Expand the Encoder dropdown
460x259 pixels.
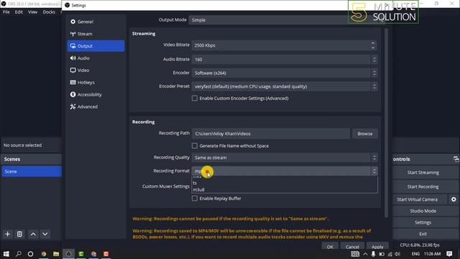[x=285, y=73]
